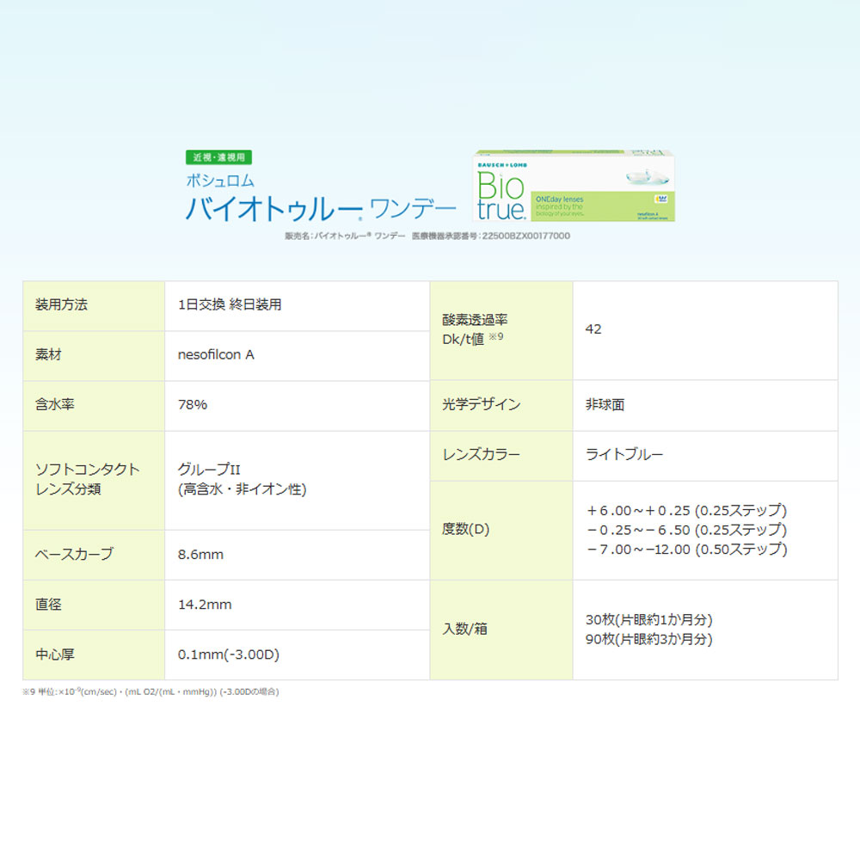The image size is (860, 860).
Task: Click the ※9 footnote below the table
Action: point(150,691)
